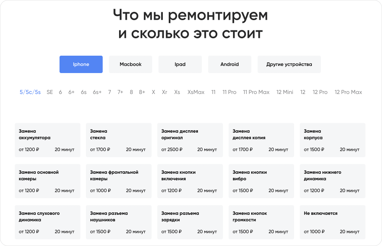The height and width of the screenshot is (246, 382).
Task: Click 'от 1000 ₽' under Замена фронтальной камеры
Action: [101, 190]
